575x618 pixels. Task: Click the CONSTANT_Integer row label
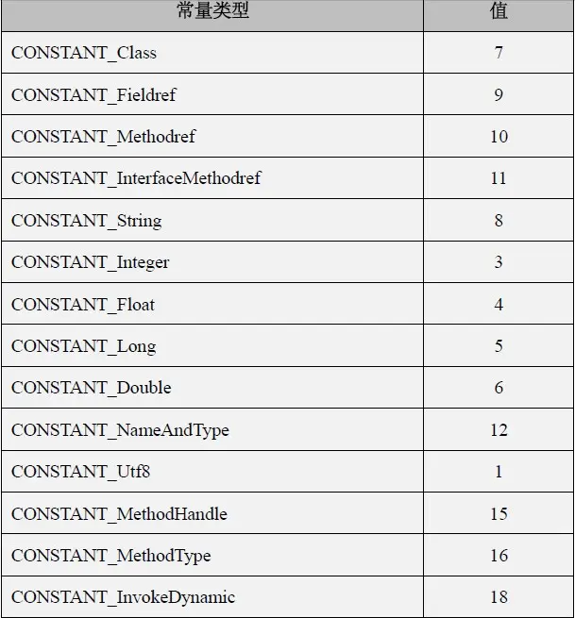pyautogui.click(x=91, y=262)
